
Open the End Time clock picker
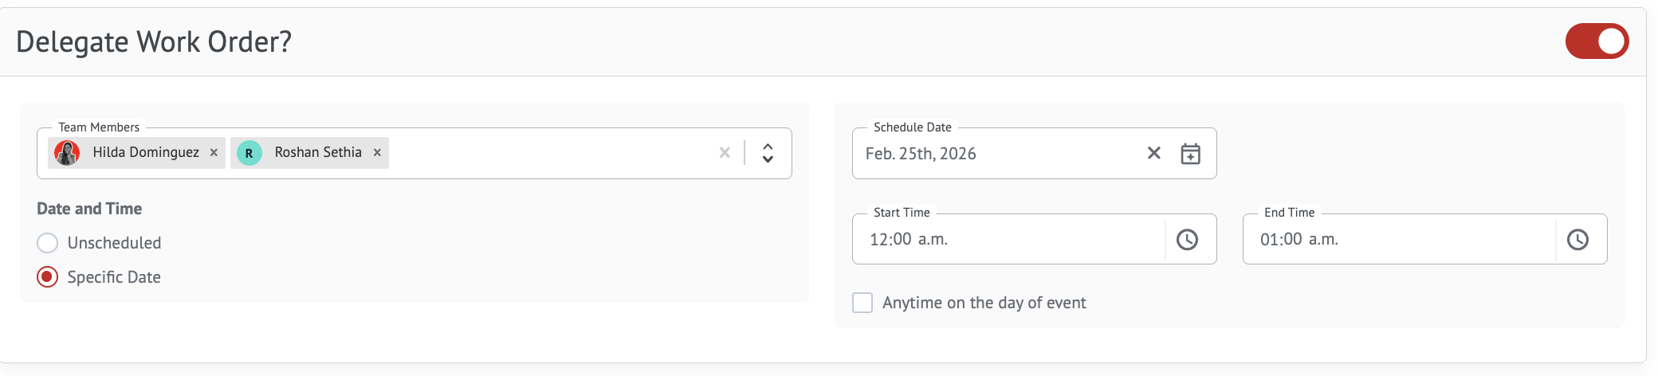1577,240
